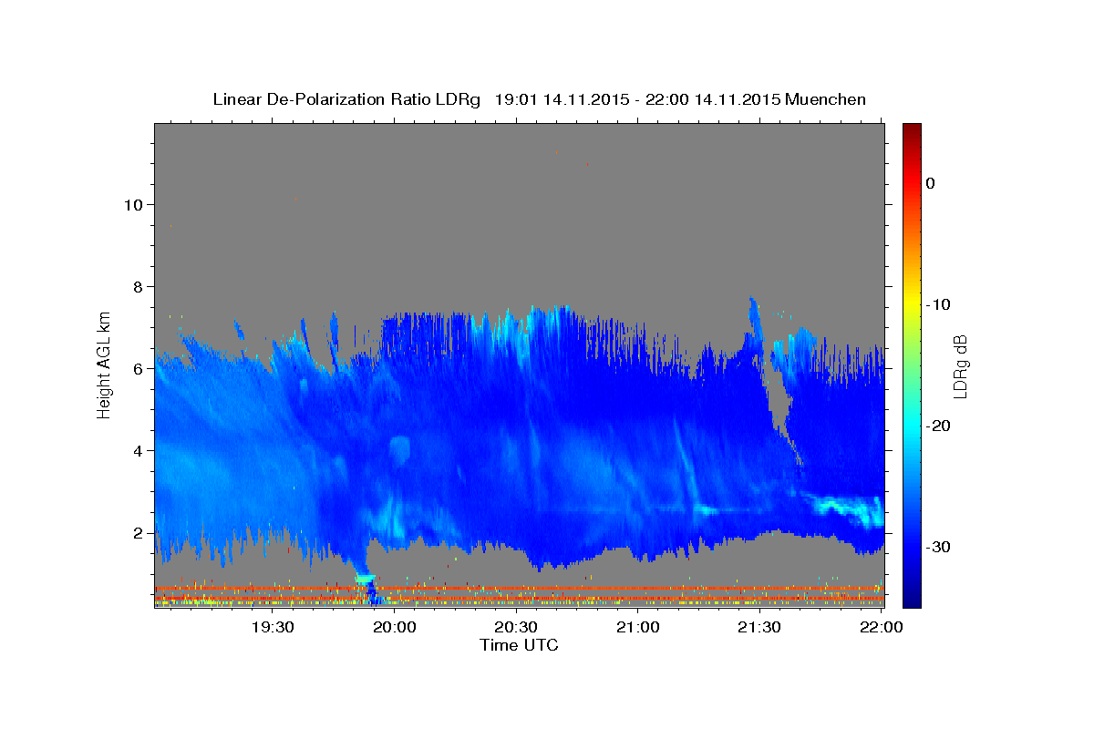The height and width of the screenshot is (729, 1094).
Task: Click the colorbar label '-20'
Action: click(x=936, y=426)
